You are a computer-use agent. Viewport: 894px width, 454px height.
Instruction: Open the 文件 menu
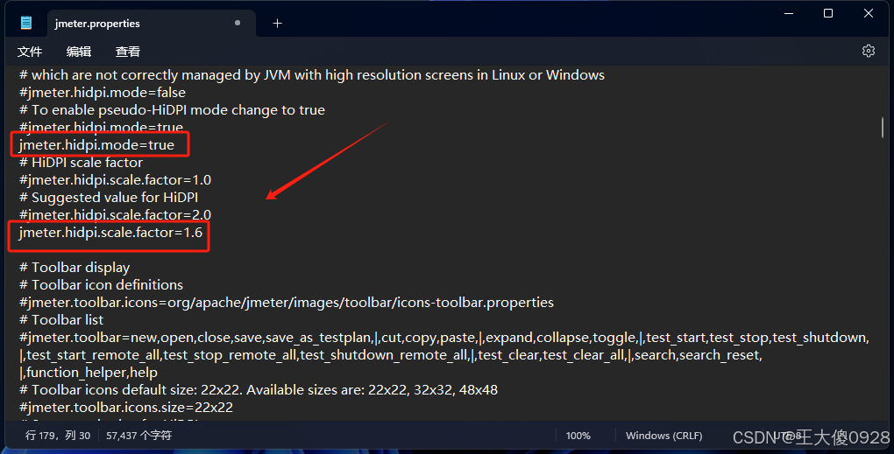(30, 52)
